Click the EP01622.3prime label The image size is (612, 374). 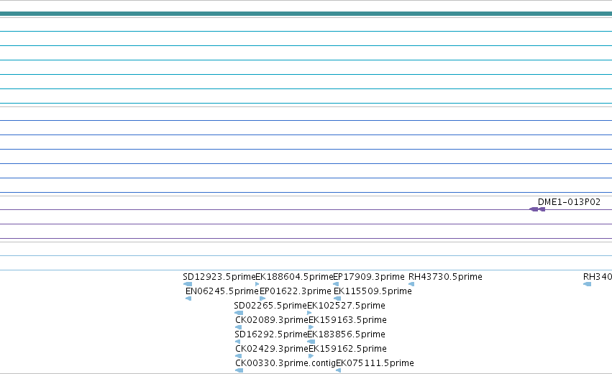296,291
